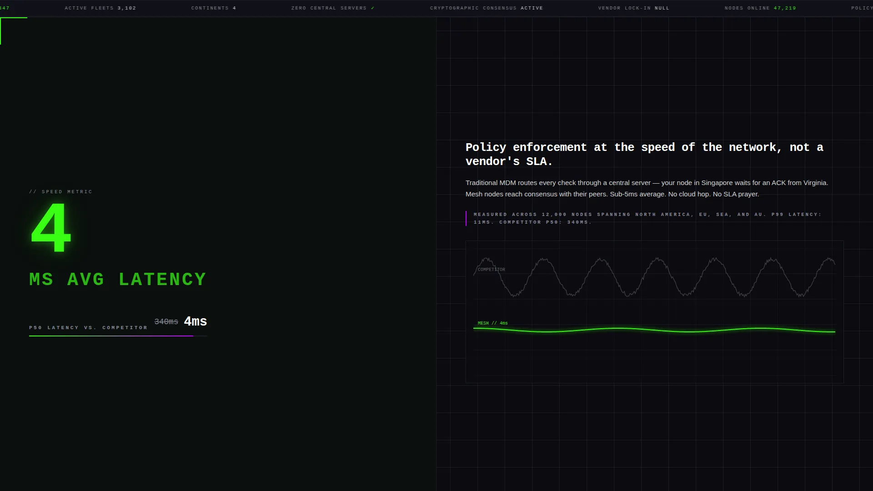
Task: Click the 'Active Fleets 3,102' ticker entry
Action: tap(100, 8)
